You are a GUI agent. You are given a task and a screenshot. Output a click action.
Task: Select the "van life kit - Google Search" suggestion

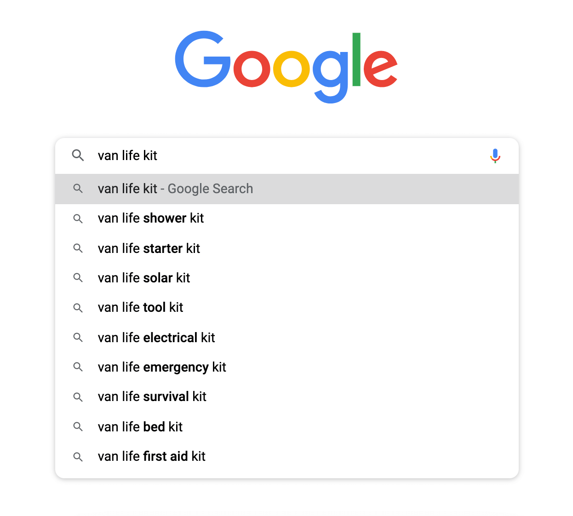[175, 189]
